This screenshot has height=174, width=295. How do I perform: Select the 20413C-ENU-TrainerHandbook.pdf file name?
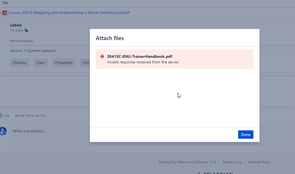pos(139,57)
